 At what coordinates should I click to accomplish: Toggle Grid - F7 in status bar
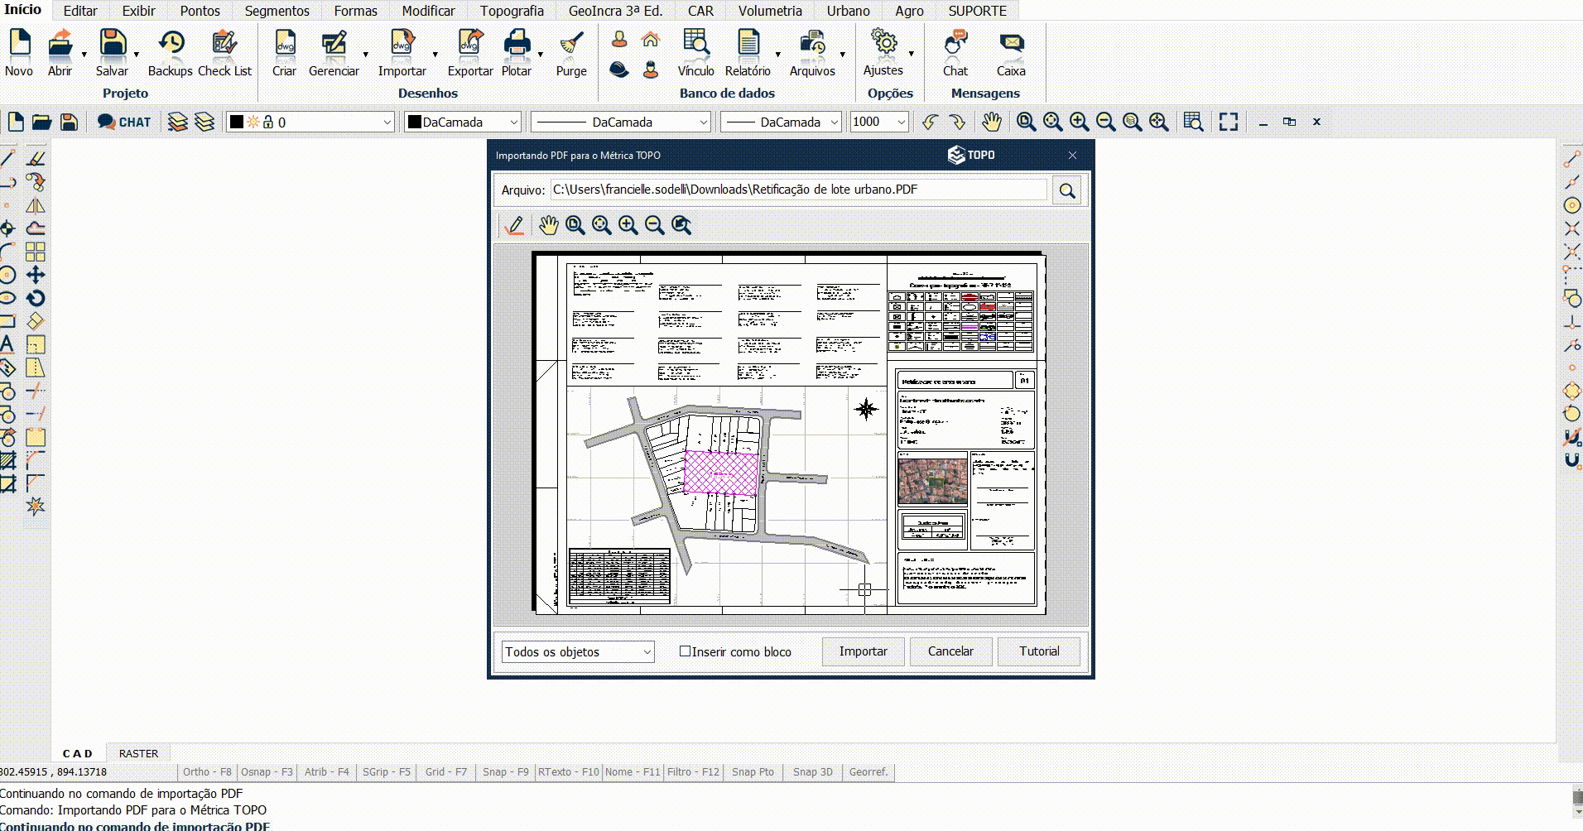coord(445,771)
